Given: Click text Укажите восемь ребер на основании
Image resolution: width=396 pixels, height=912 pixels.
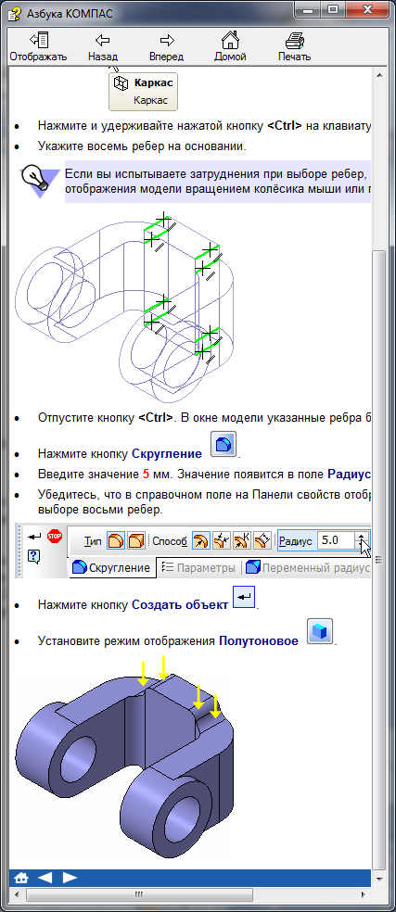Looking at the screenshot, I should (142, 146).
